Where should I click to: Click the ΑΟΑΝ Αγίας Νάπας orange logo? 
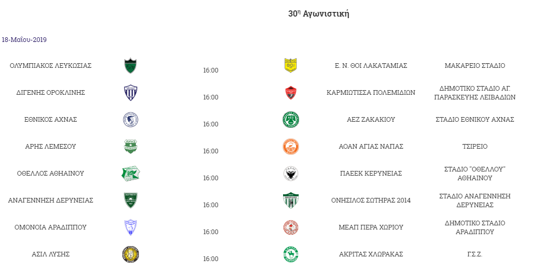click(290, 147)
